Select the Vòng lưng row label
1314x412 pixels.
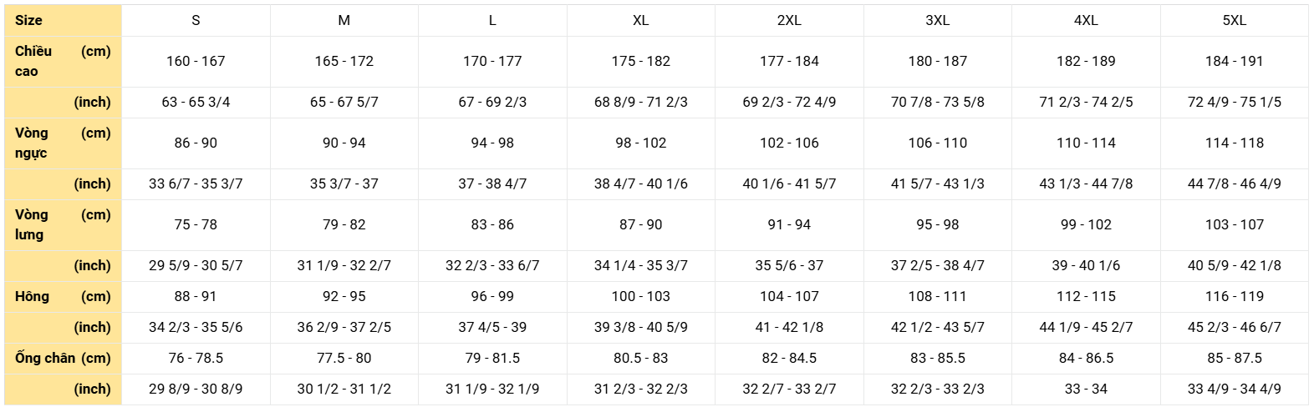coord(32,224)
